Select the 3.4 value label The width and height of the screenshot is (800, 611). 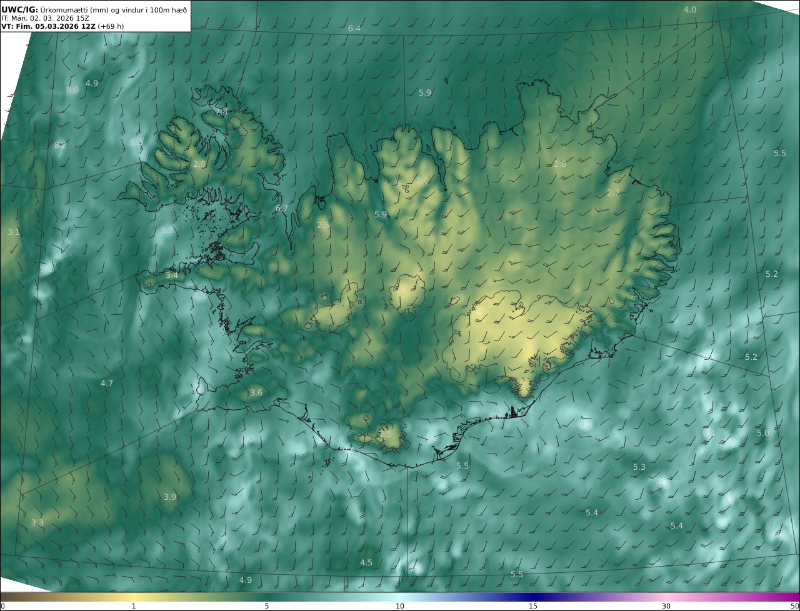coord(172,276)
